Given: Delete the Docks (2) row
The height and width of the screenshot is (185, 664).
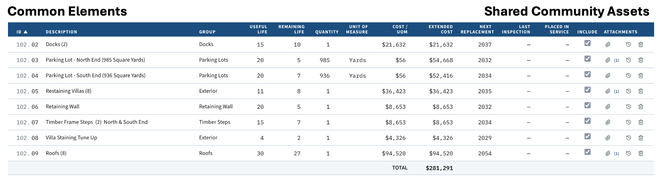Looking at the screenshot, I should (641, 45).
